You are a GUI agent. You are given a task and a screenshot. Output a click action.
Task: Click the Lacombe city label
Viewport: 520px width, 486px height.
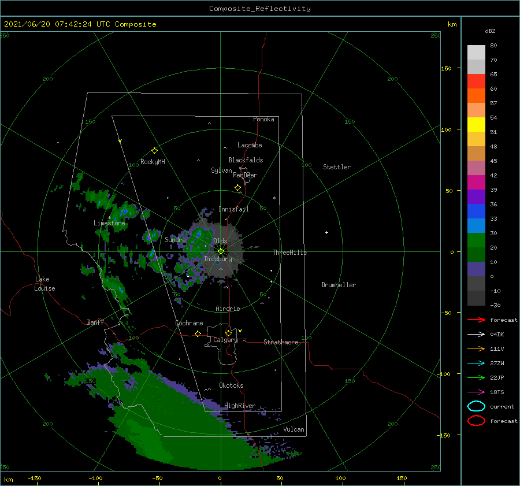tap(250, 145)
